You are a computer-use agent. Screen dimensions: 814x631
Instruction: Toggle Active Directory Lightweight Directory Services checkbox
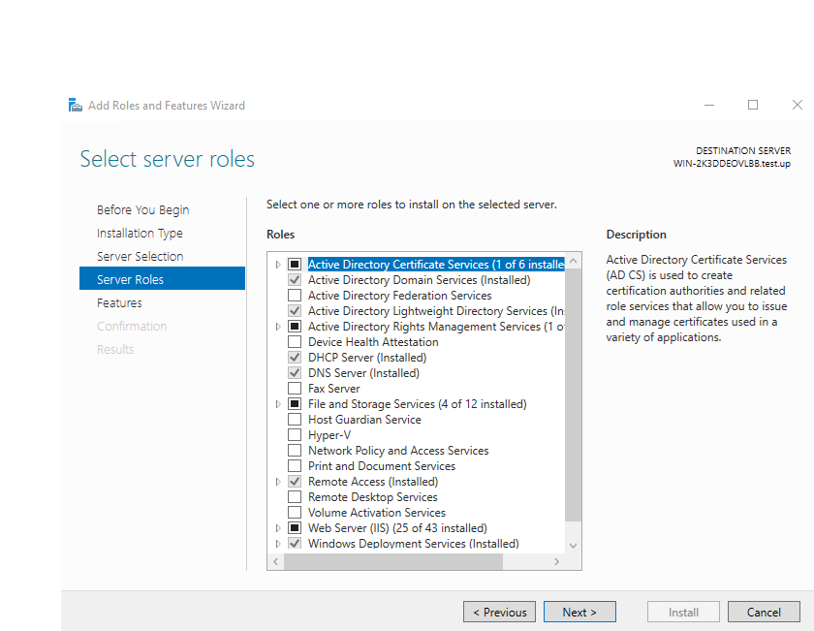295,311
